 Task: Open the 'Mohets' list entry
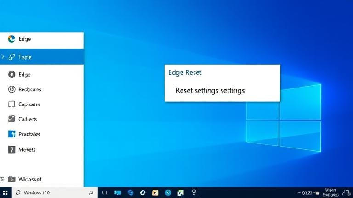42,149
